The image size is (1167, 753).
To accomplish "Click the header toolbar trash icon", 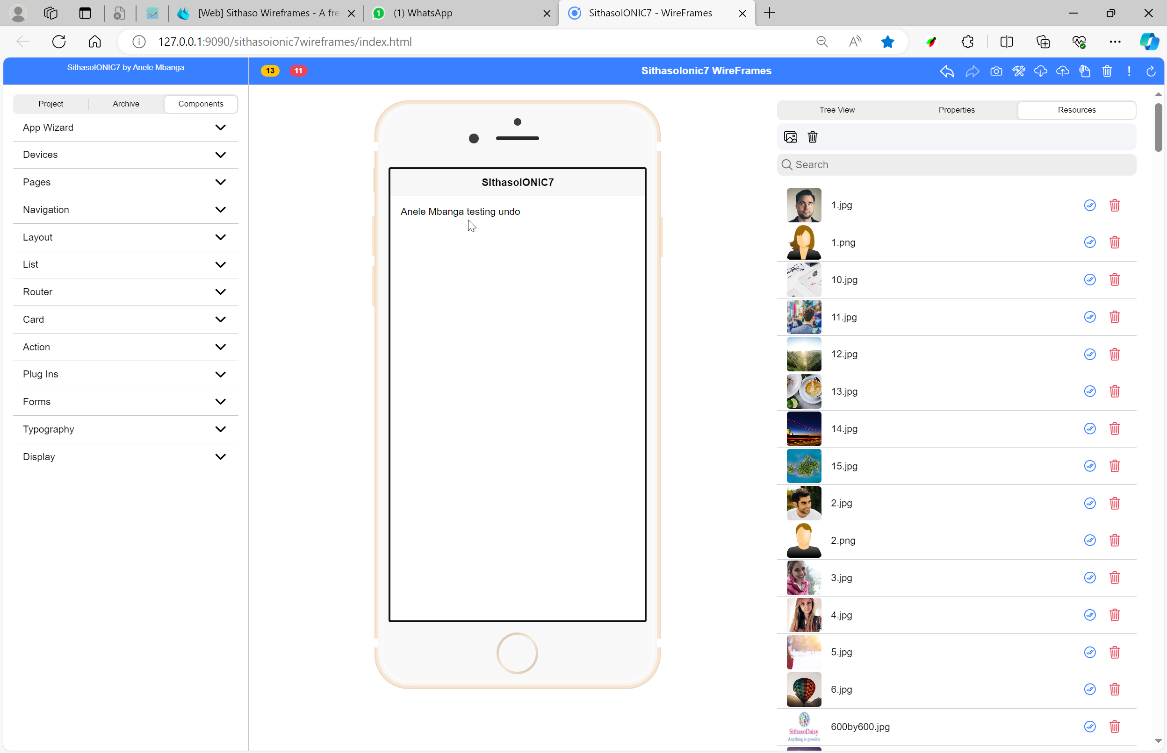I will coord(1107,71).
